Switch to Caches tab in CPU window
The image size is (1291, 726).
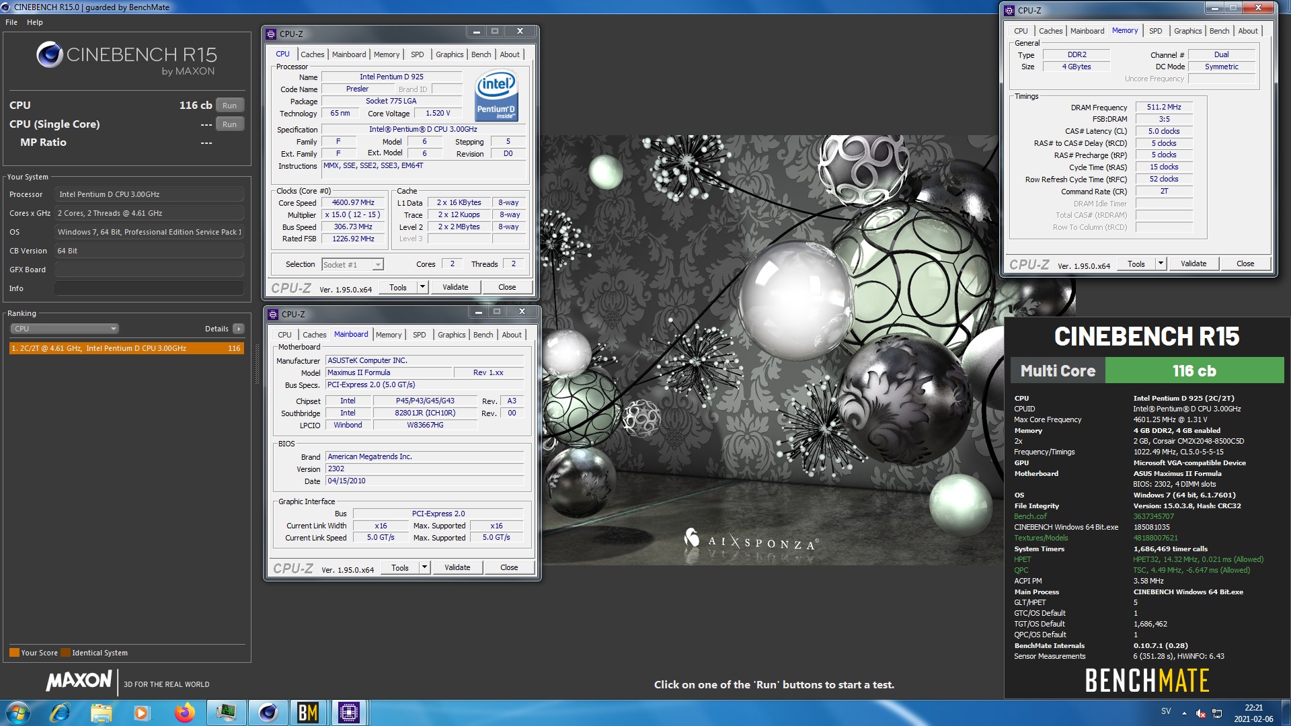coord(312,54)
